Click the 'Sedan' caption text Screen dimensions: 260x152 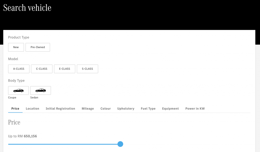(34, 98)
